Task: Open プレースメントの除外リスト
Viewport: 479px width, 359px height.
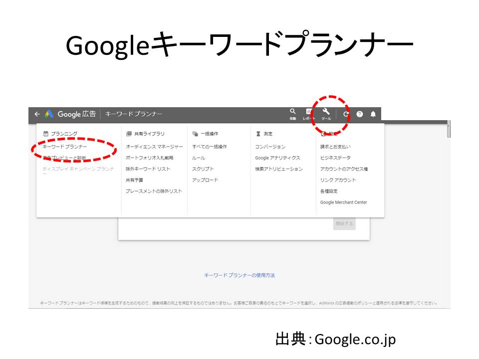Action: point(154,191)
